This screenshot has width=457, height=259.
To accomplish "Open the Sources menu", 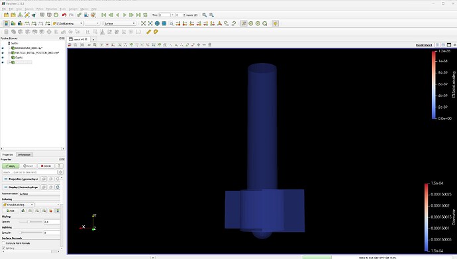I will tap(29, 9).
